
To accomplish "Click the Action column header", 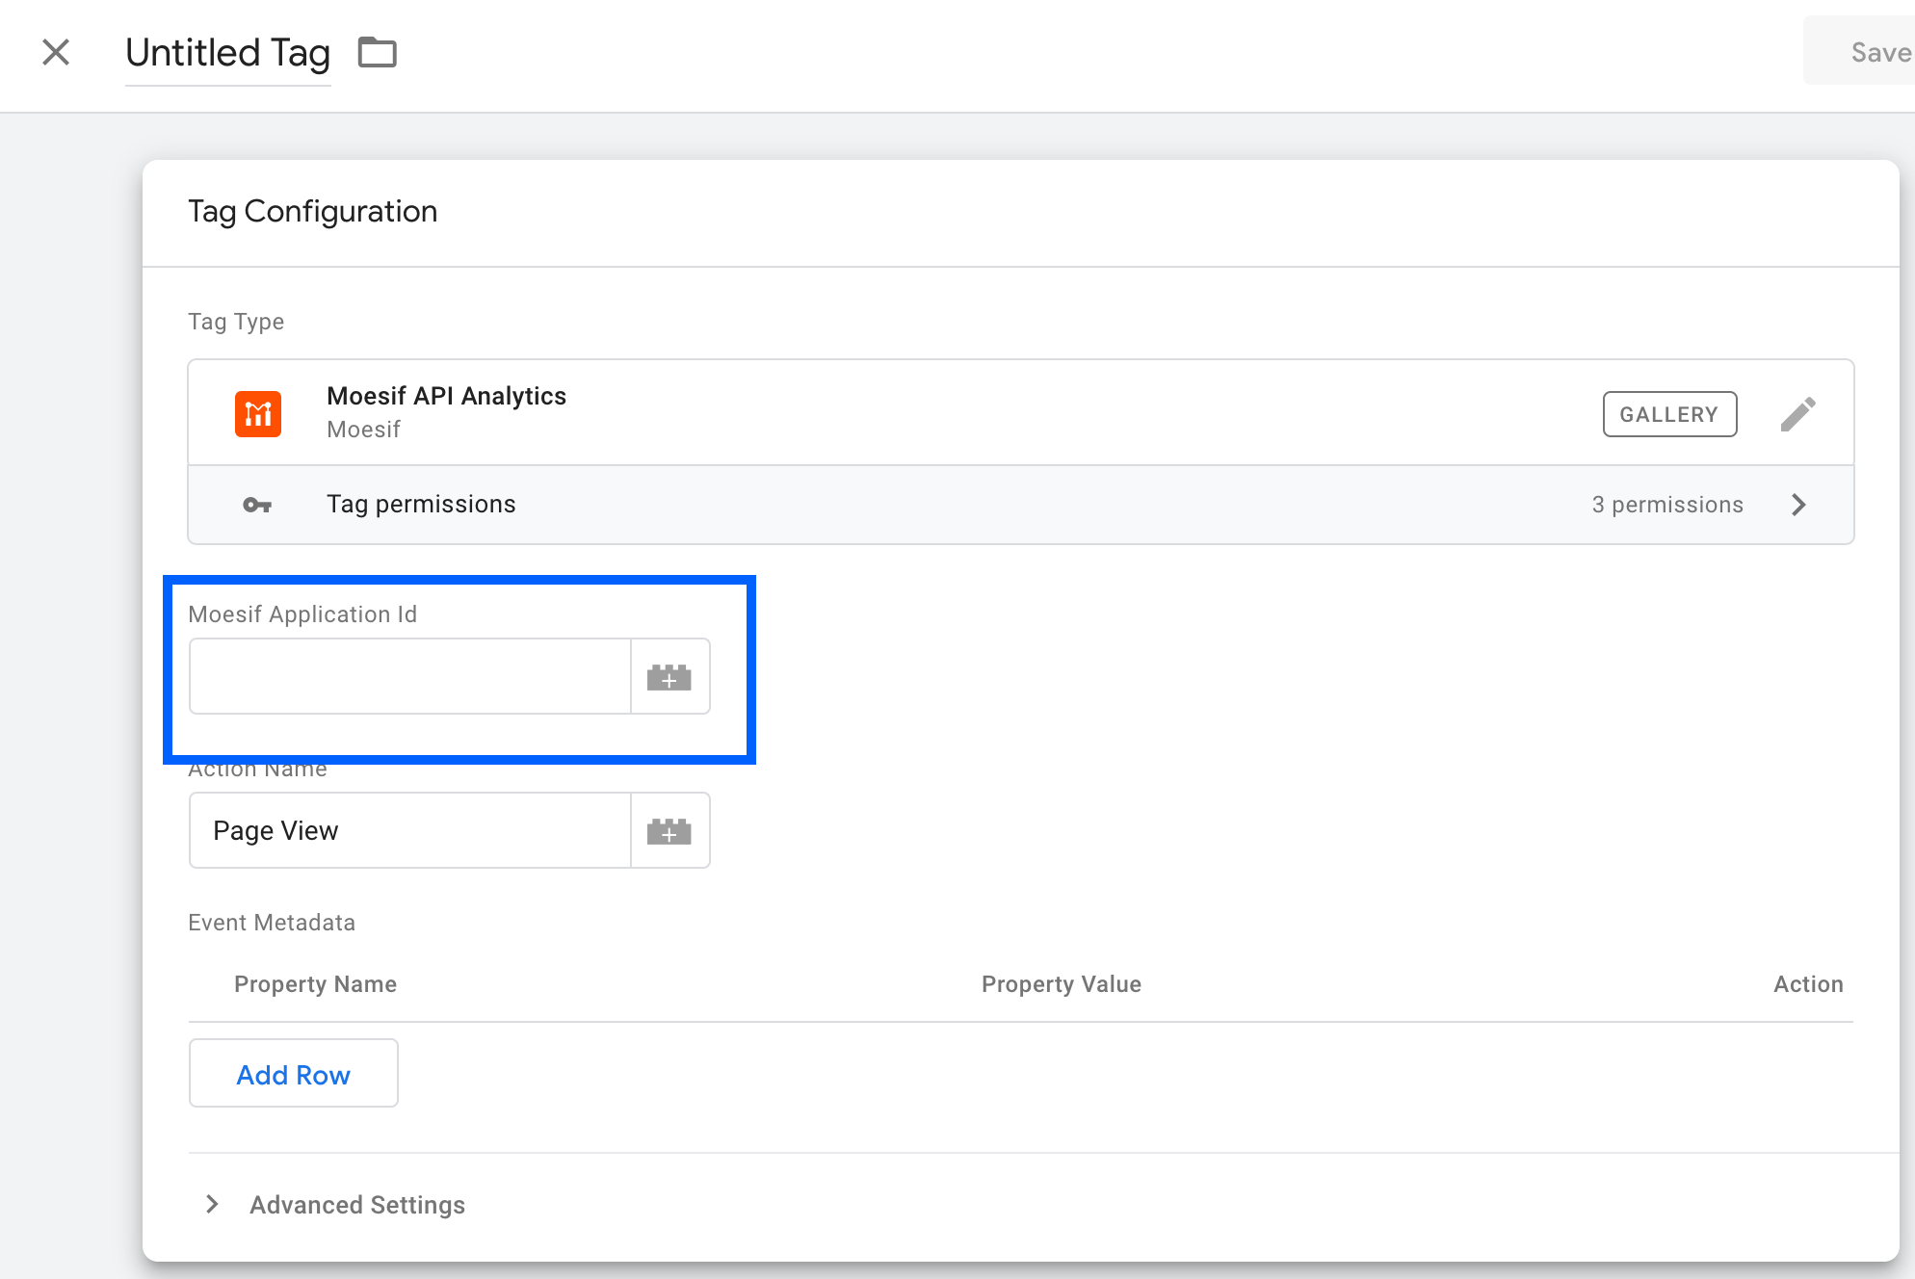I will [1808, 984].
